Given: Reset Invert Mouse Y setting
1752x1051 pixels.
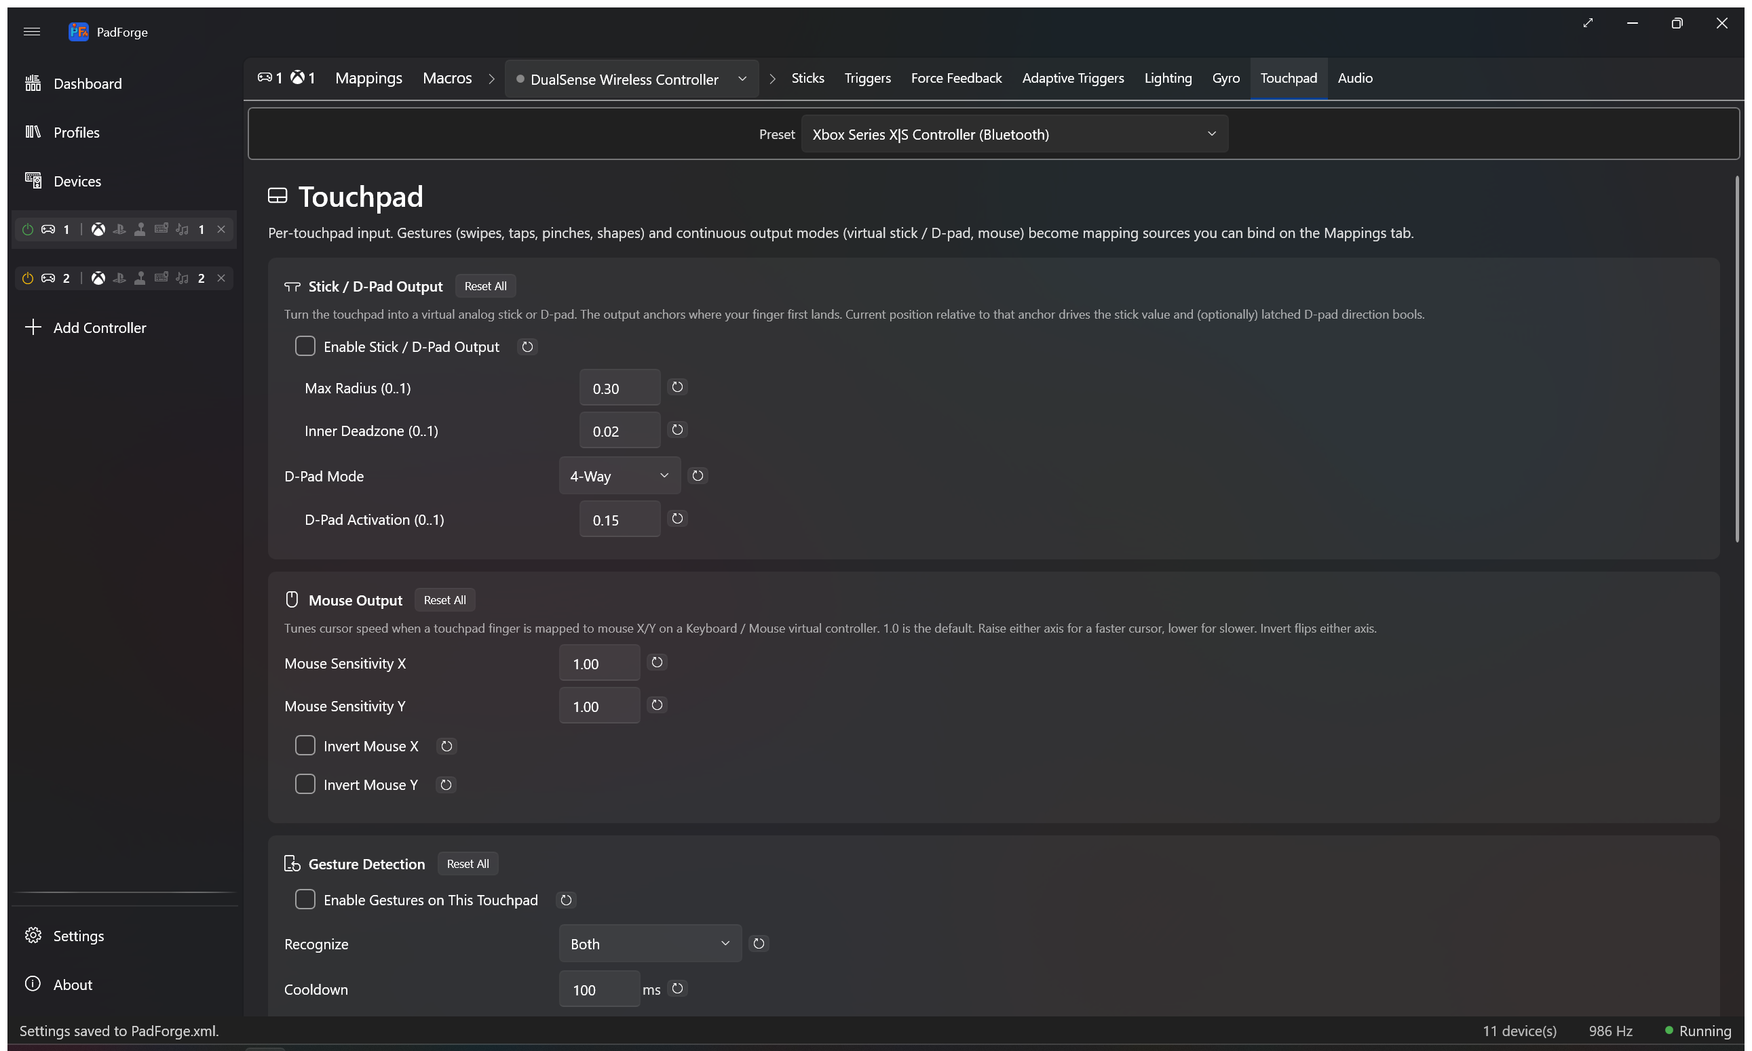Looking at the screenshot, I should pyautogui.click(x=446, y=785).
